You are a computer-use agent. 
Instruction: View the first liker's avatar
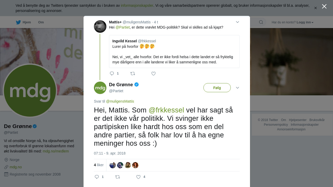point(113,165)
